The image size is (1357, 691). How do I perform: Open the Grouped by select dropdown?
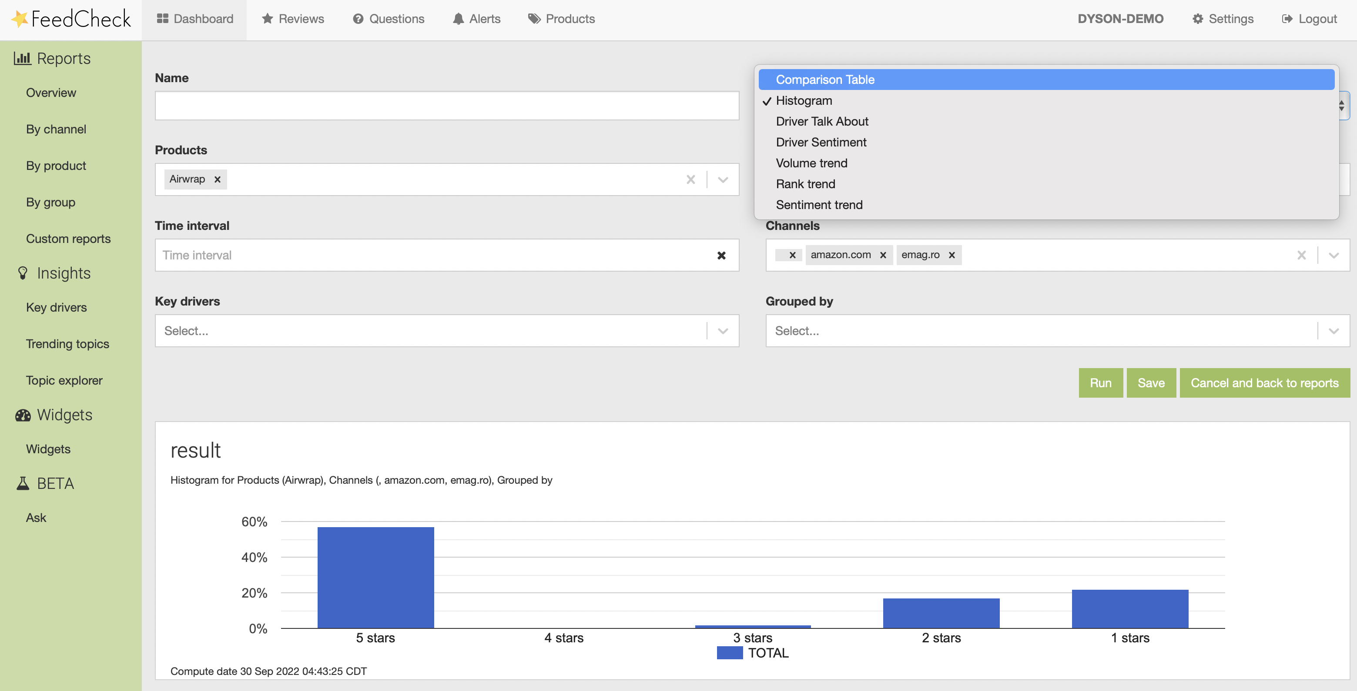(1057, 331)
